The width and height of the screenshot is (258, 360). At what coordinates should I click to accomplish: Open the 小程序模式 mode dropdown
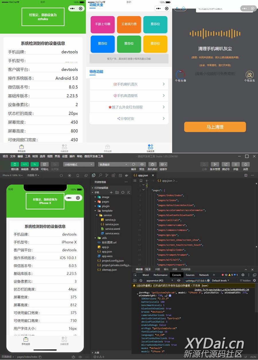tap(79, 165)
